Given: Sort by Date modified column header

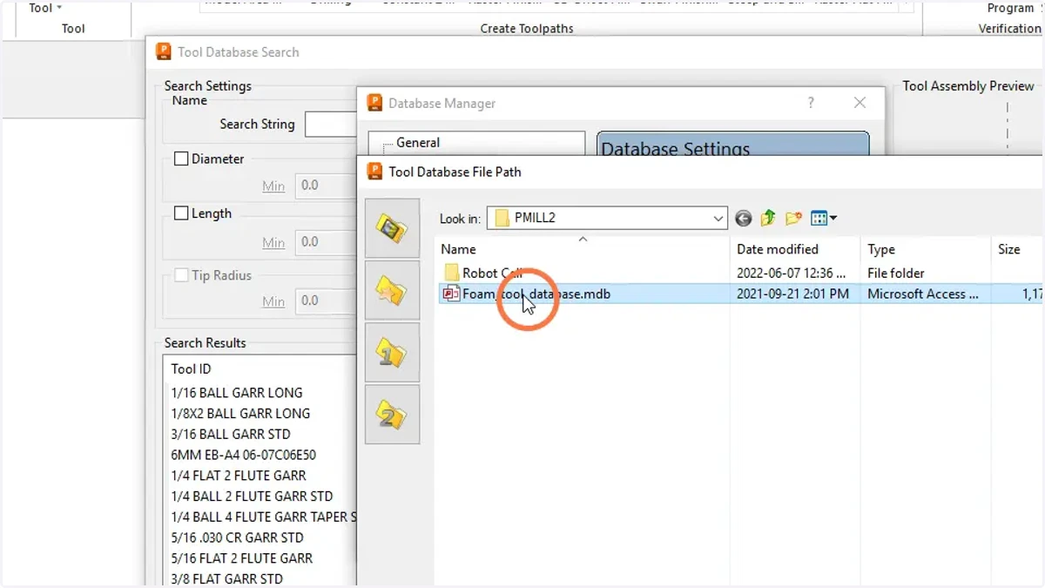Looking at the screenshot, I should pos(795,249).
